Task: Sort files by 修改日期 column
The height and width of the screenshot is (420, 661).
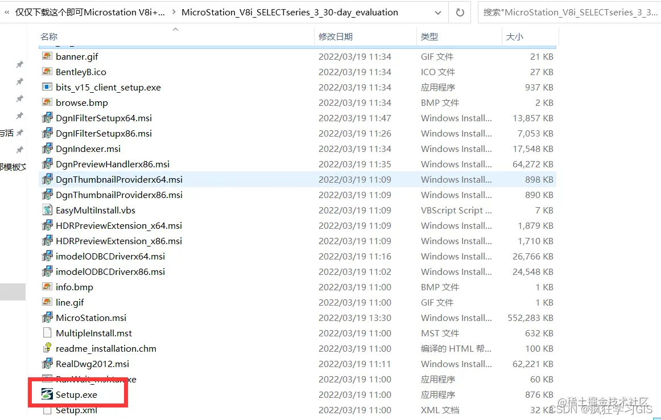Action: point(336,36)
